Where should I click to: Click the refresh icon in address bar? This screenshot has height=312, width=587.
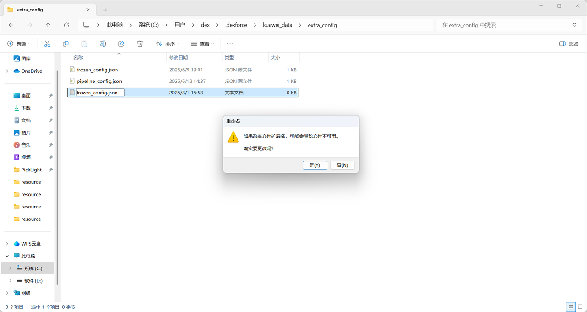(x=66, y=25)
